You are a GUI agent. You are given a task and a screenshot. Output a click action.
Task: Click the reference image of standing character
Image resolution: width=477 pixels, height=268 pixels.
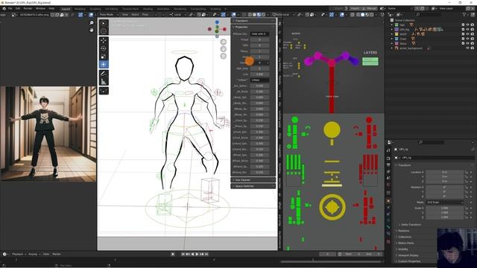48,134
